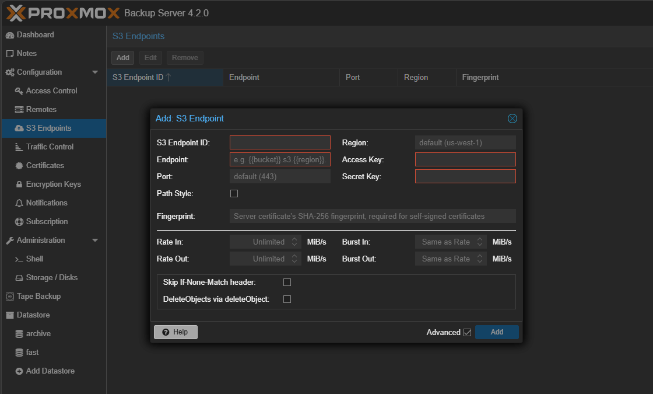Click the Access Key input field
This screenshot has height=394, width=653.
[465, 159]
